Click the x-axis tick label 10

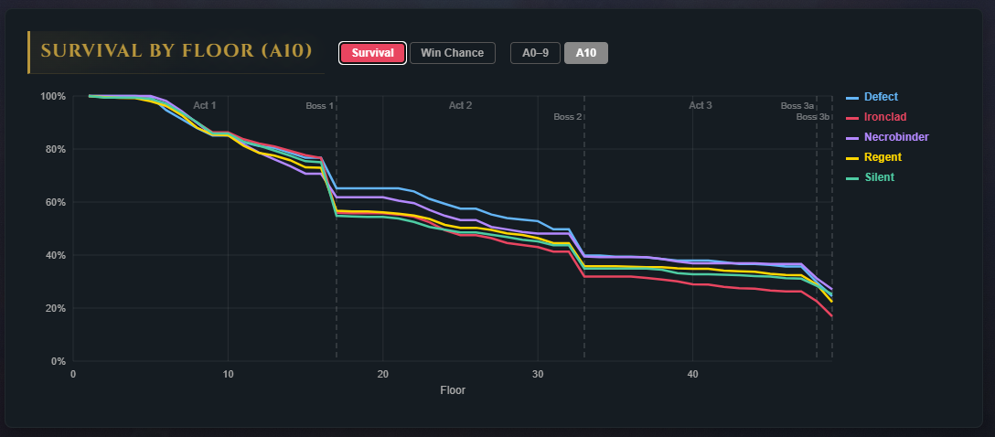[x=228, y=374]
